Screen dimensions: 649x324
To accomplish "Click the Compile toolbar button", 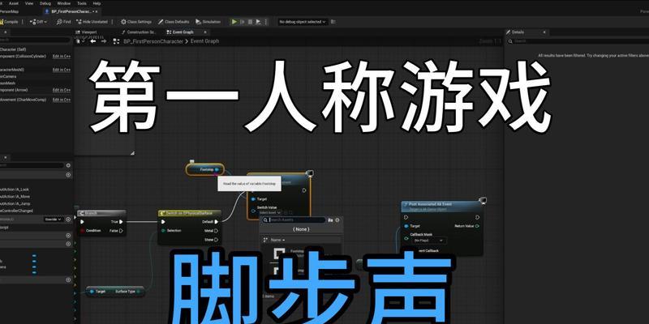I will click(x=9, y=22).
